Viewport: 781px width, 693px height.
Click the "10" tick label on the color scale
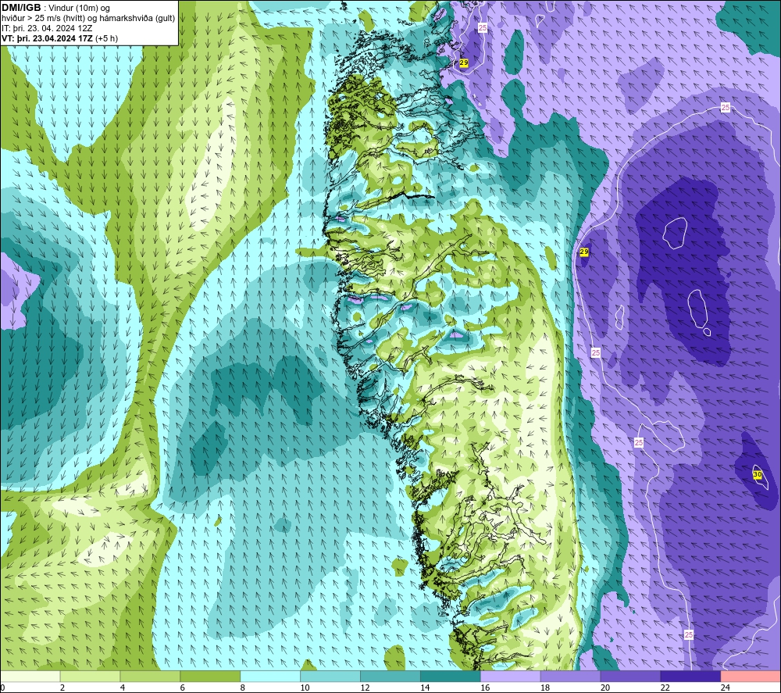(x=305, y=688)
